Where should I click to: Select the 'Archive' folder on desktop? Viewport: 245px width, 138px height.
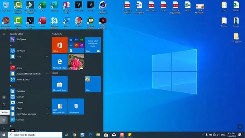(x=224, y=22)
